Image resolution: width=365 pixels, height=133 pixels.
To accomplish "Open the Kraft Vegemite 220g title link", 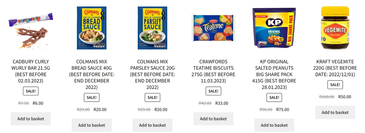I will pos(335,68).
